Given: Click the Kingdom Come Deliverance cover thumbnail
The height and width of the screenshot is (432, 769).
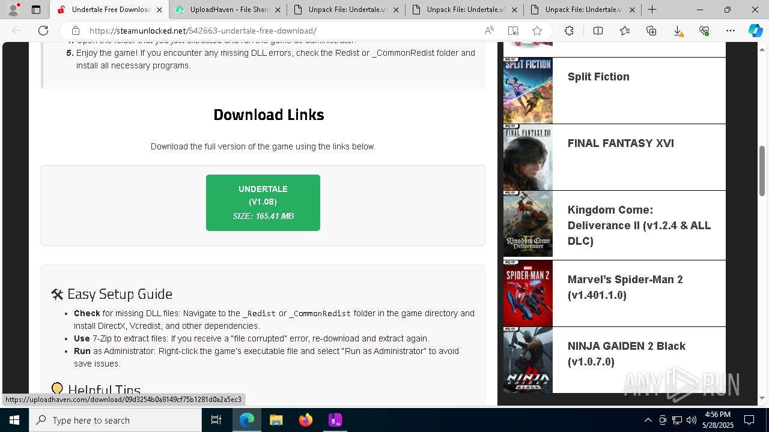Looking at the screenshot, I should coord(528,224).
